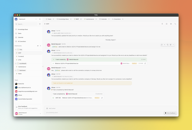Select MVP chatroom in sidebar

coord(28,53)
